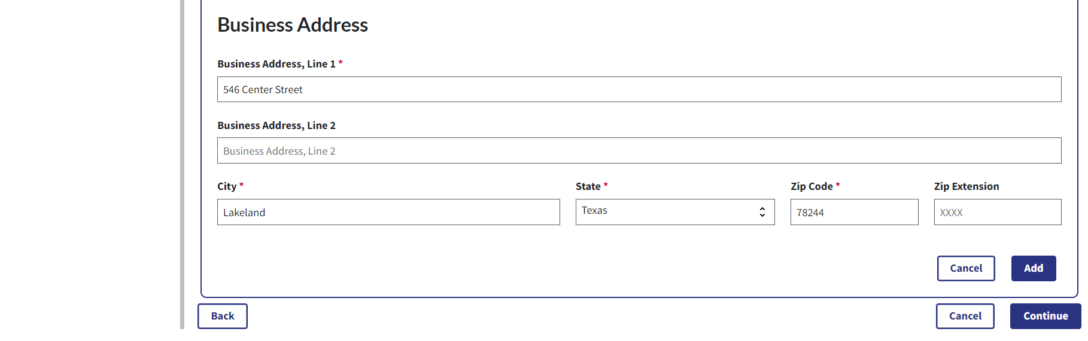Click the up-down arrows icon in State select
Viewport: 1088px width, 341px height.
click(762, 212)
